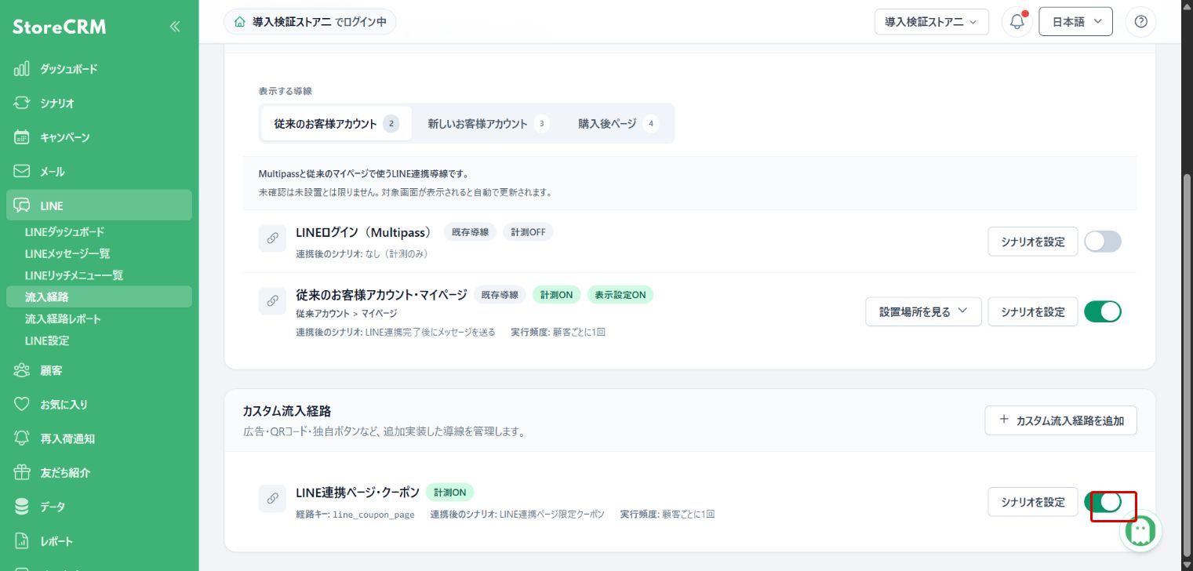This screenshot has height=571, width=1193.
Task: Click the line_coupon_page route key text
Action: point(373,515)
